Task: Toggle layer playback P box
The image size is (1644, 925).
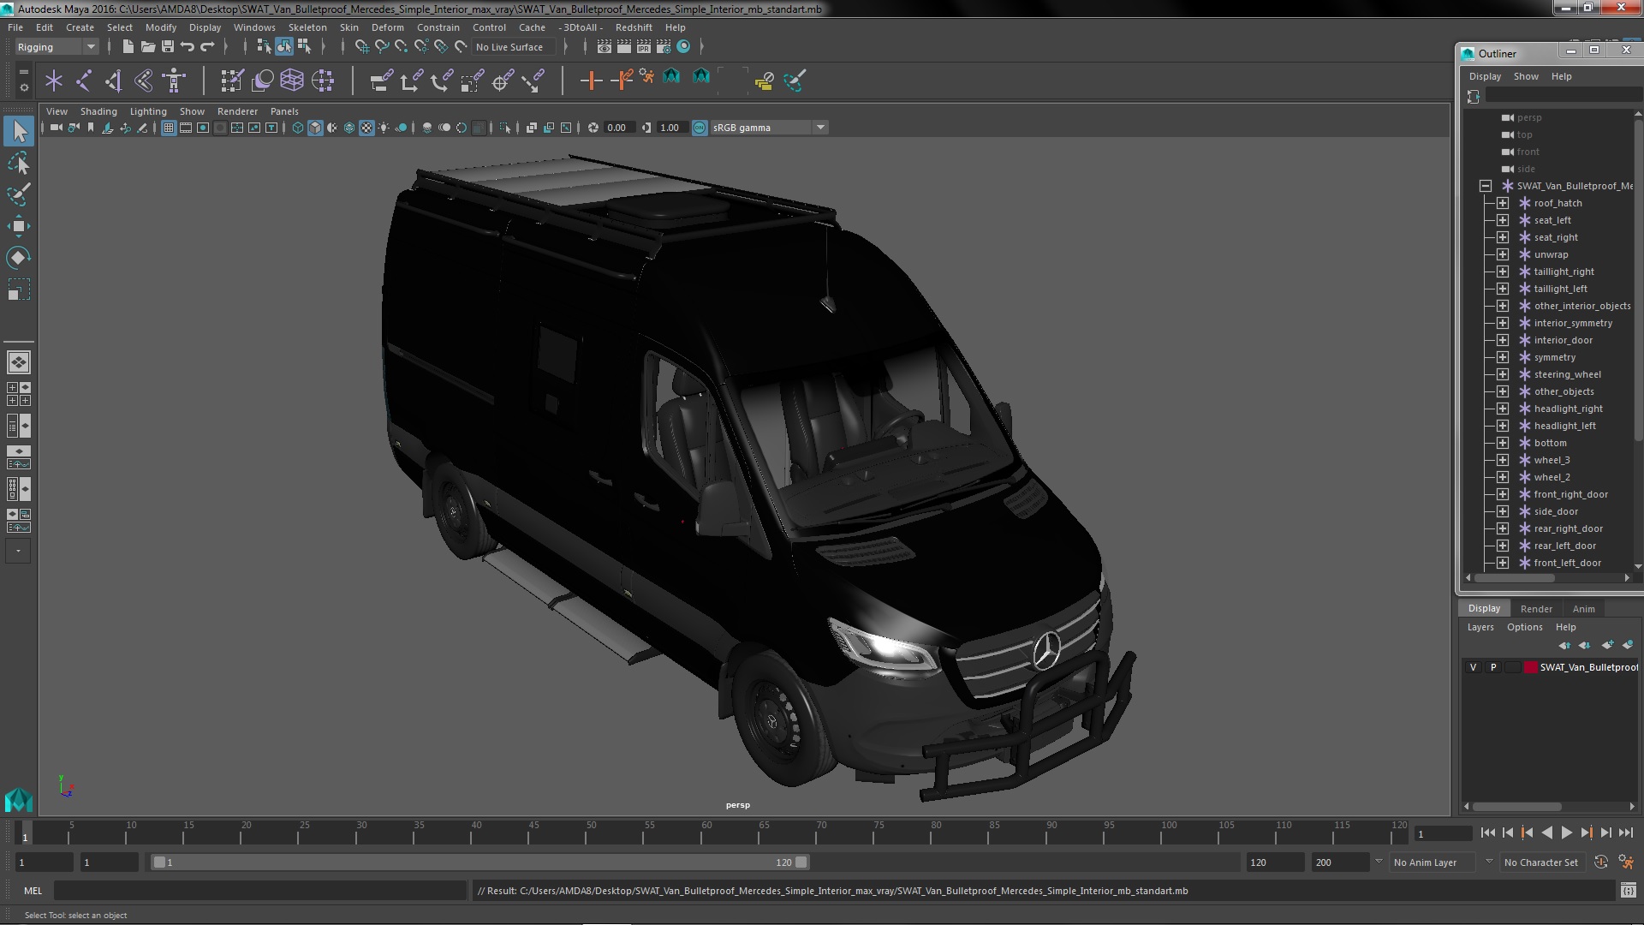Action: [1493, 667]
